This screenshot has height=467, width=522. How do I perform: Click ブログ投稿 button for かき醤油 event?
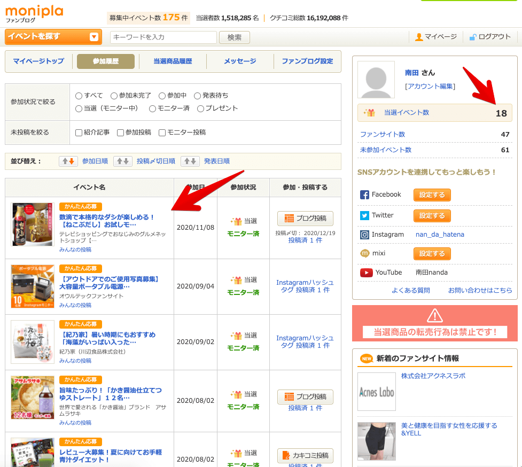(x=305, y=397)
